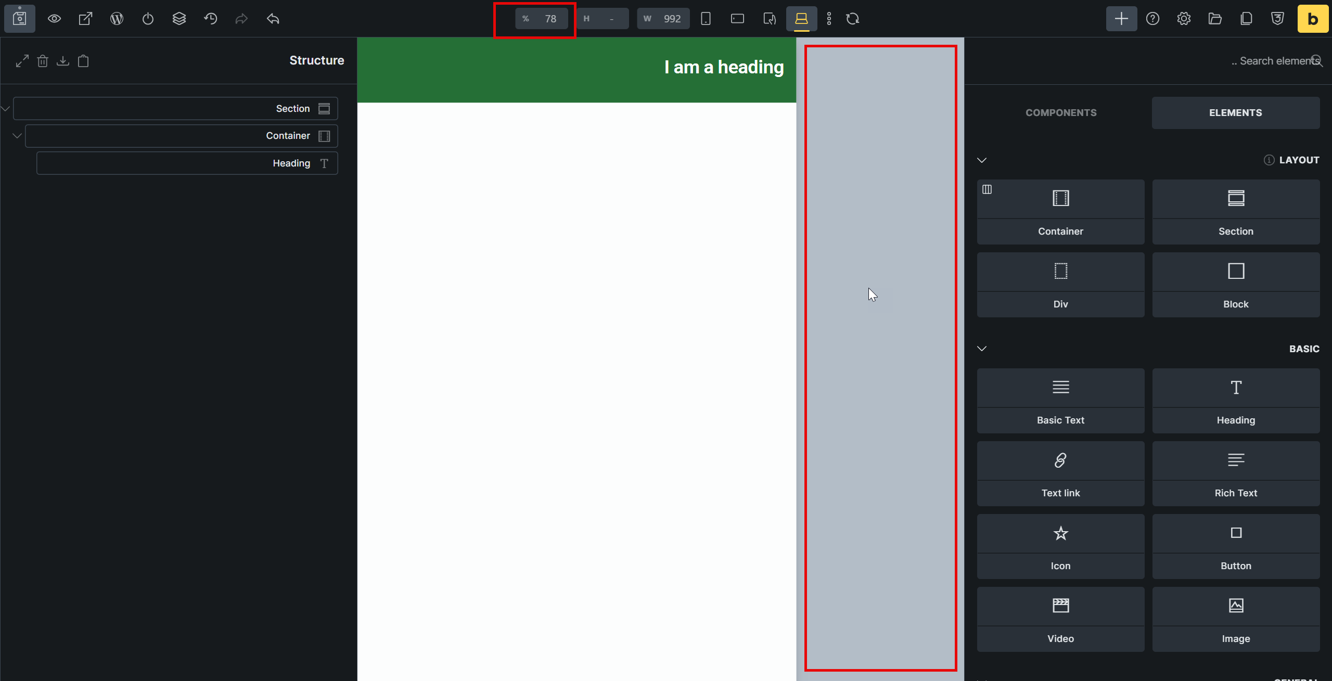
Task: Open the settings gear icon
Action: click(1184, 19)
